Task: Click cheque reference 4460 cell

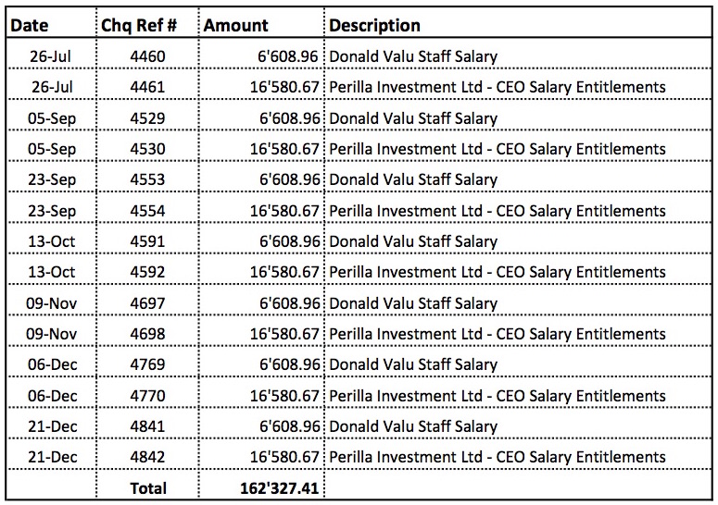Action: (148, 56)
